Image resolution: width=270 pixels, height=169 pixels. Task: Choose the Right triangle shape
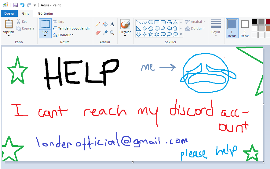click(138, 28)
